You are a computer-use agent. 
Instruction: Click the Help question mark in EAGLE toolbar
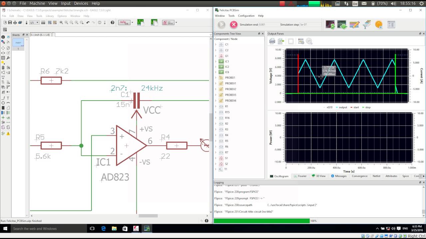pos(112,23)
